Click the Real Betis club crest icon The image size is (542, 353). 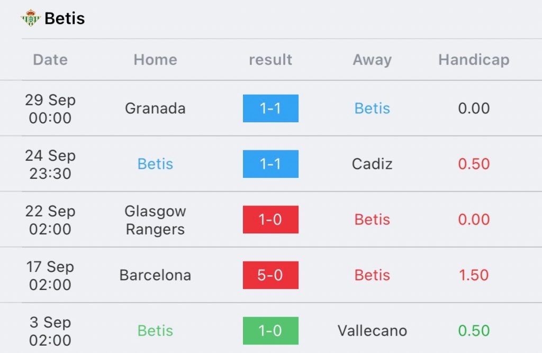30,18
